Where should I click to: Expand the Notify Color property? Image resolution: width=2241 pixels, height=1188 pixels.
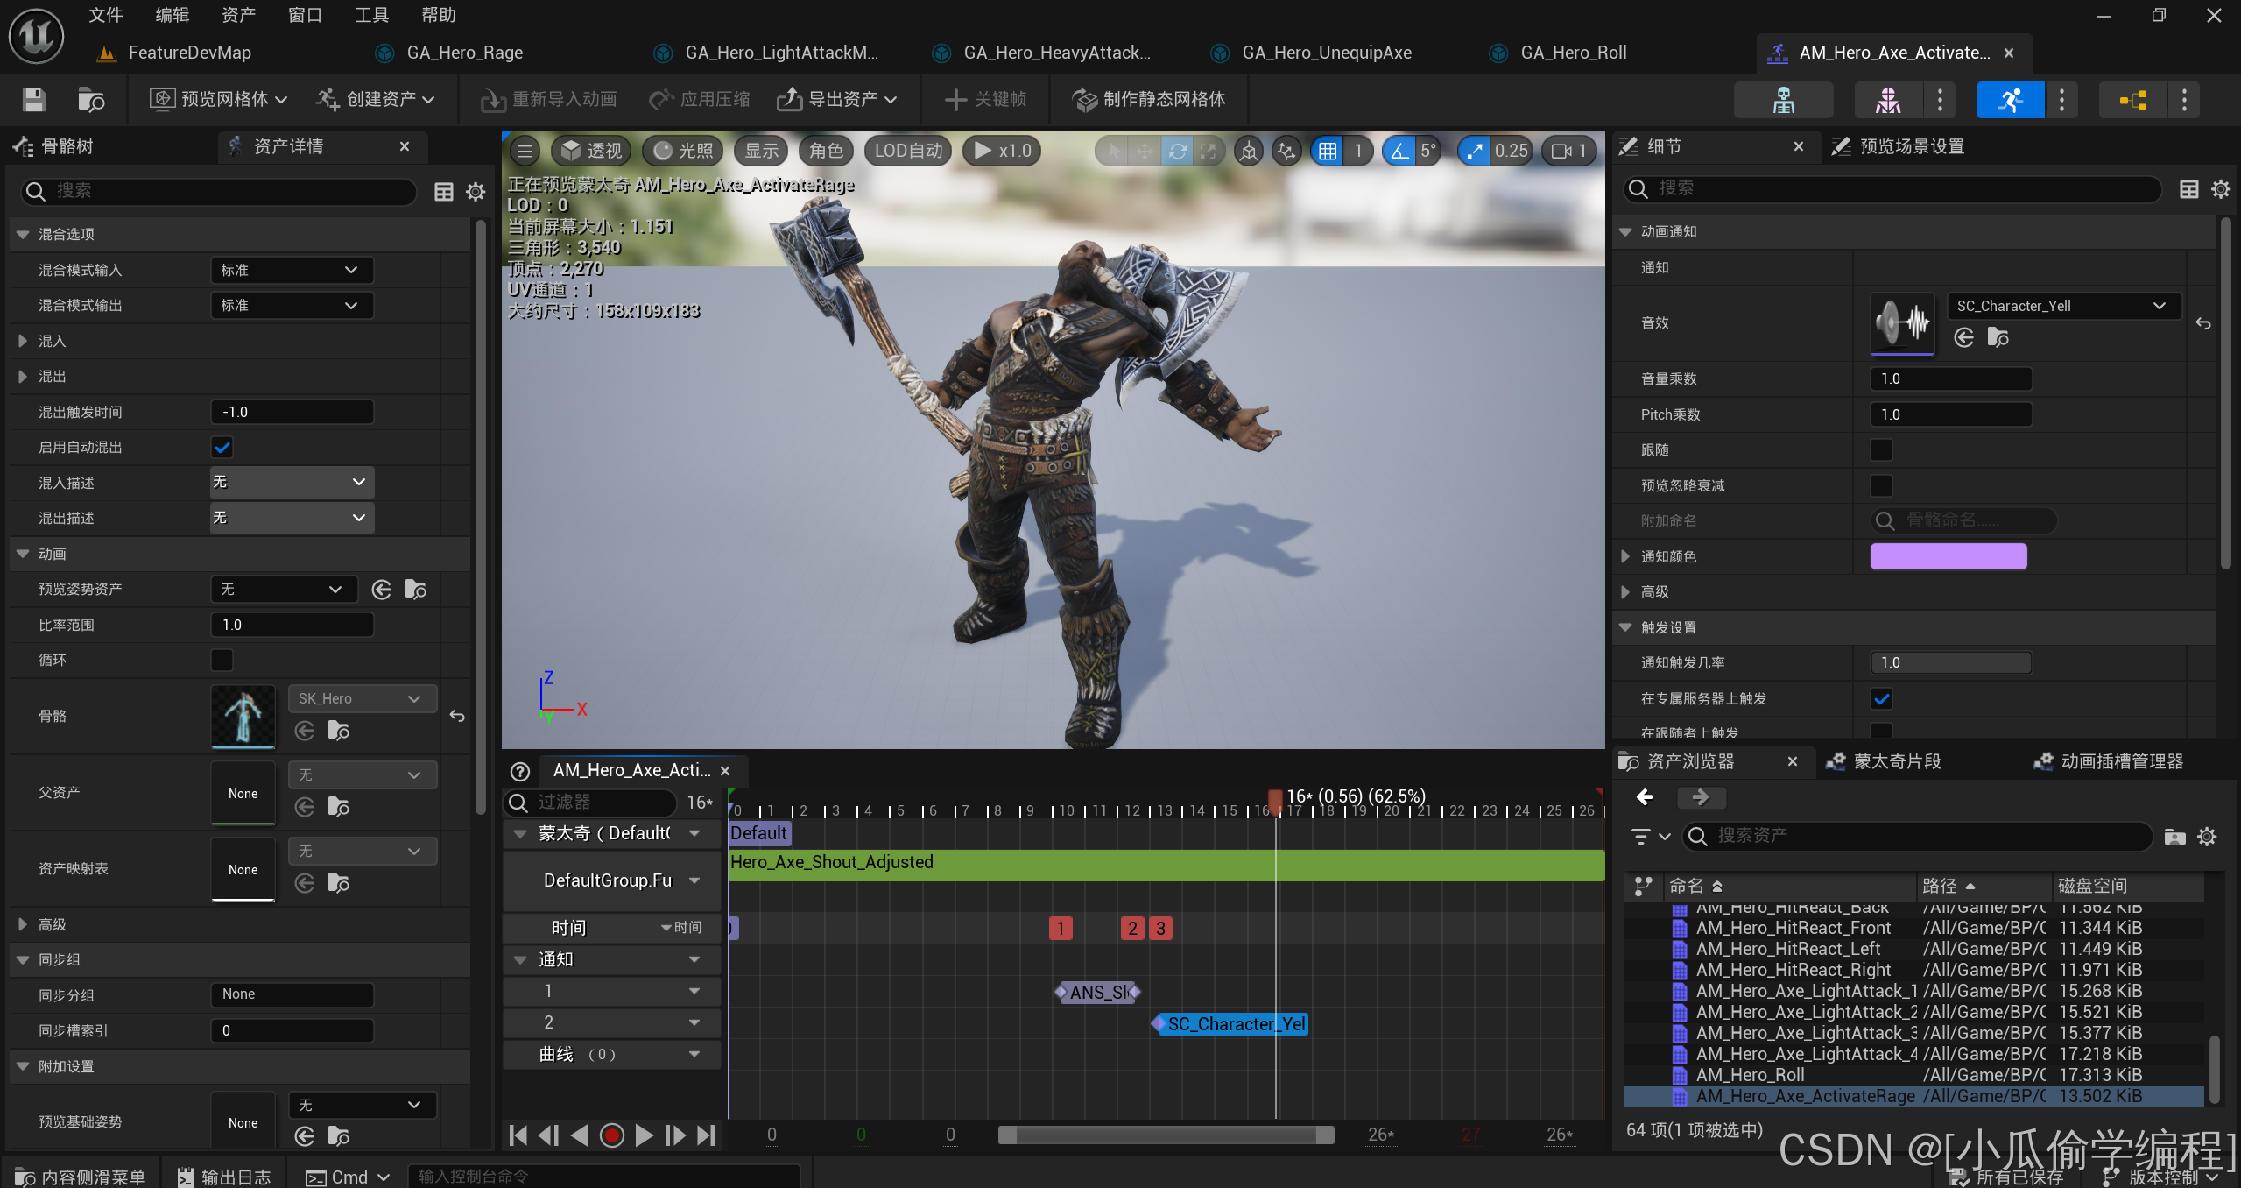click(1625, 556)
